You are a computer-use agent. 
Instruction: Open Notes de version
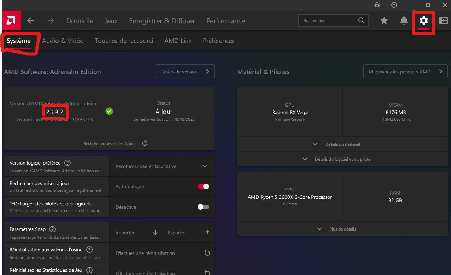185,72
